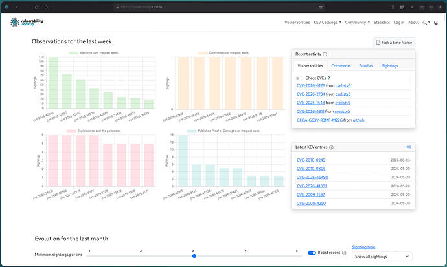Click Pick a time frame button
This screenshot has height=267, width=447.
click(394, 43)
